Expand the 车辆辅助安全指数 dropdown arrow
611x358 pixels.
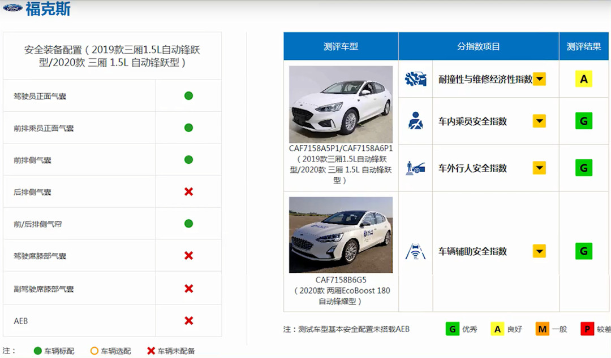point(540,251)
